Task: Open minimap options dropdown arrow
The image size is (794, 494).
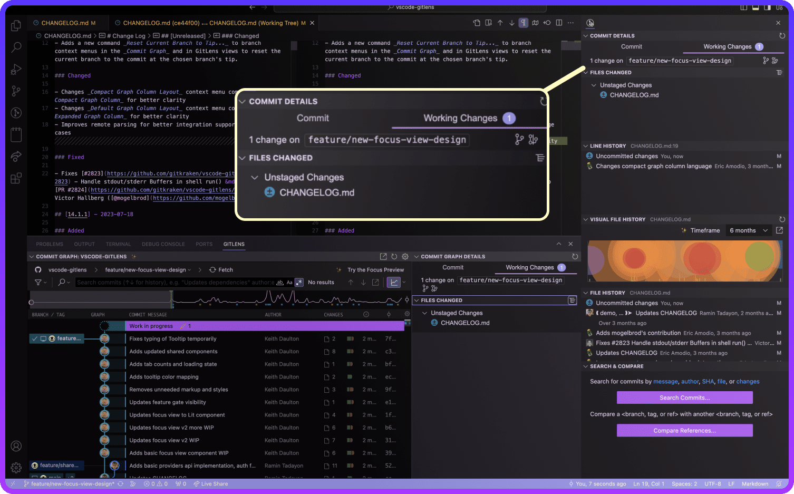Action: coord(404,282)
